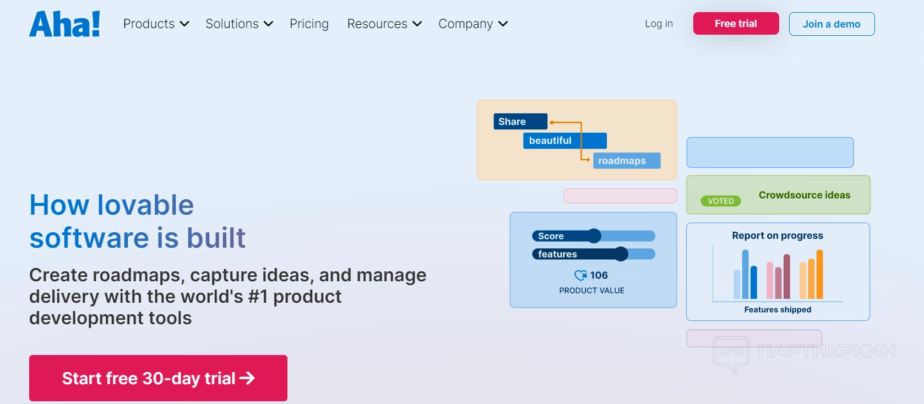Click the Share roadmap bar
Viewport: 924px width, 404px height.
point(520,122)
